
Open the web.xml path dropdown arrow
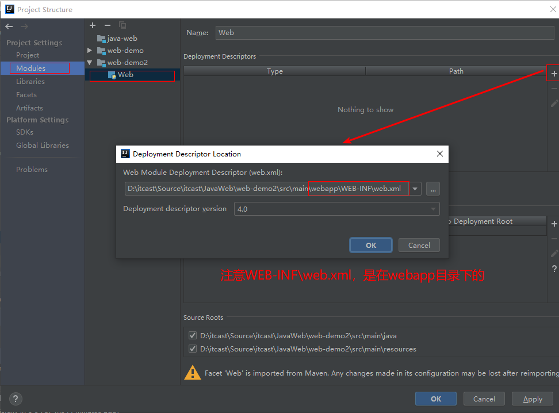point(415,189)
